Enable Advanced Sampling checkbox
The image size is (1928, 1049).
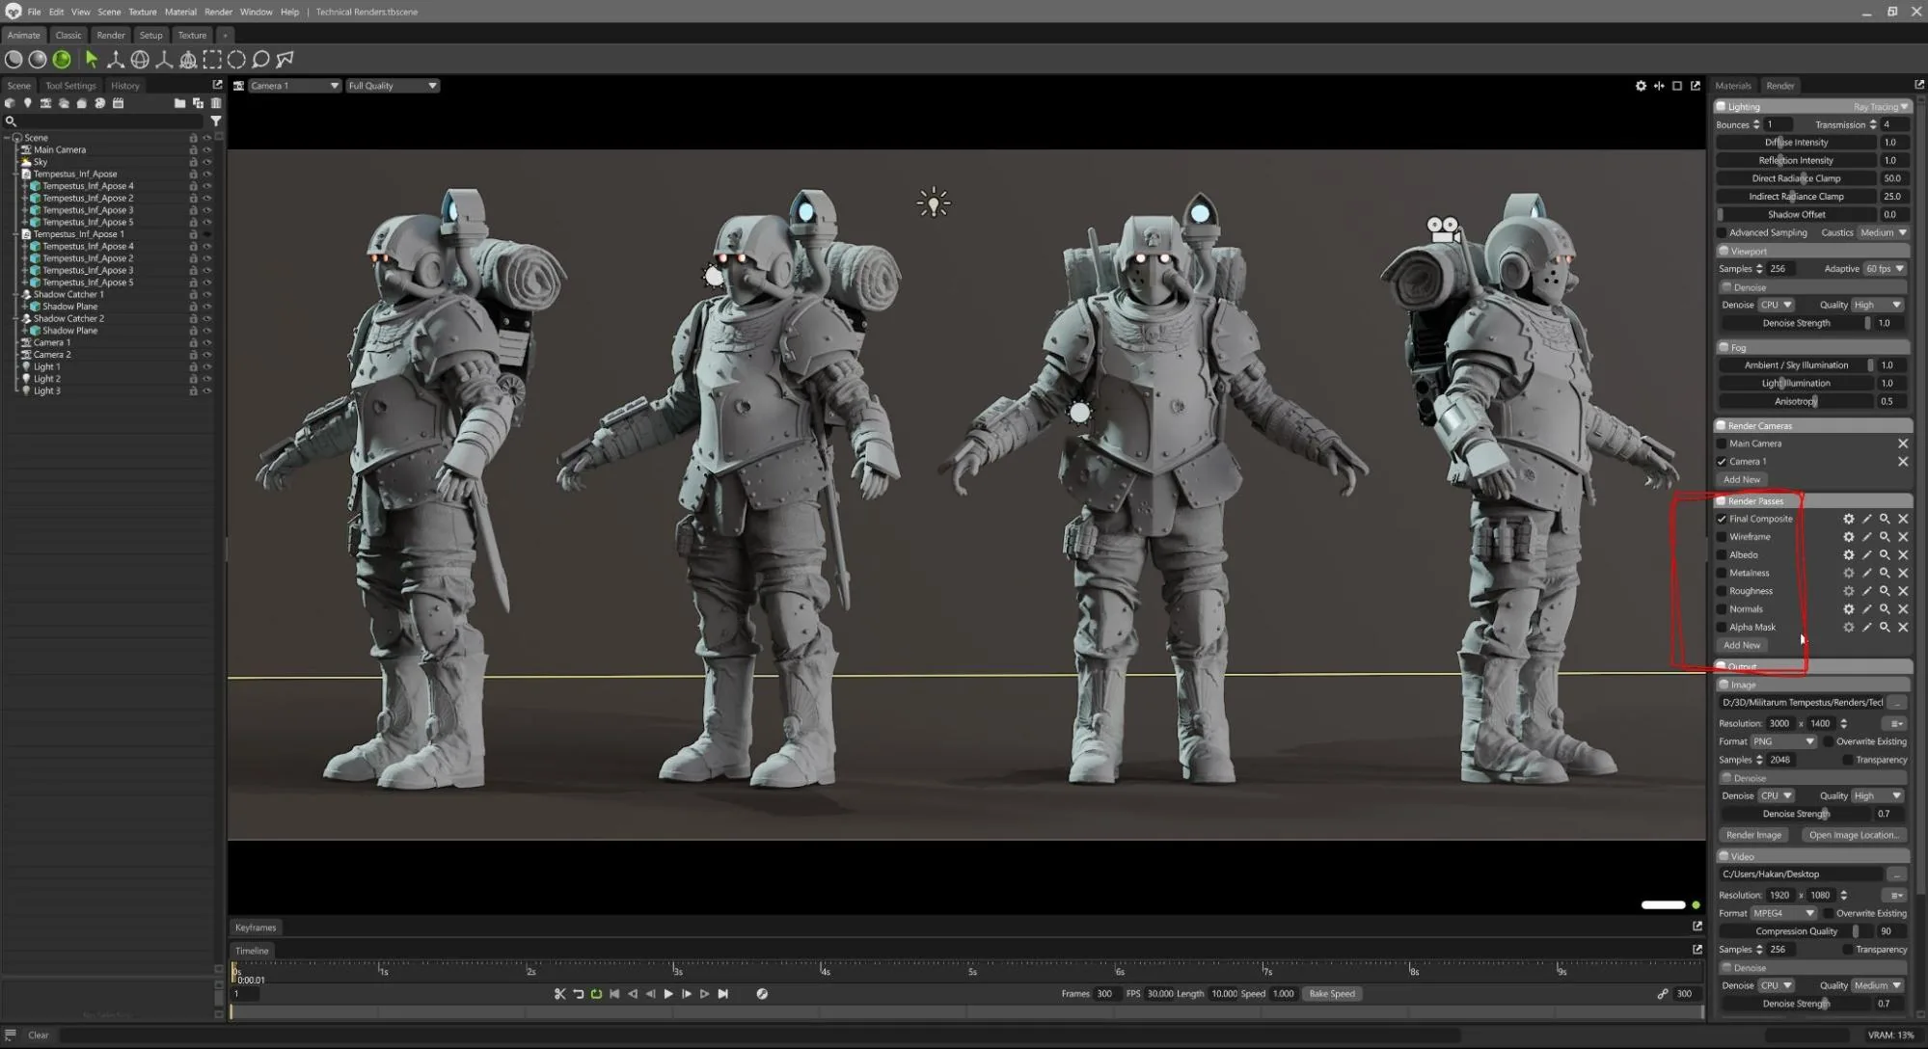click(1722, 232)
